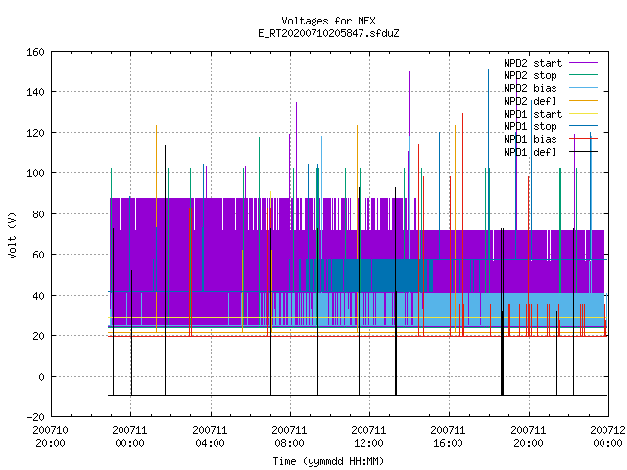Click the 'NPD2 stop' legend label
627x470 pixels.
tap(530, 75)
